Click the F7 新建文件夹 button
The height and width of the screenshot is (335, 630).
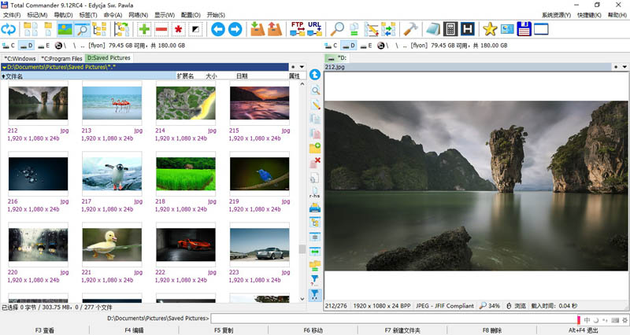(402, 330)
